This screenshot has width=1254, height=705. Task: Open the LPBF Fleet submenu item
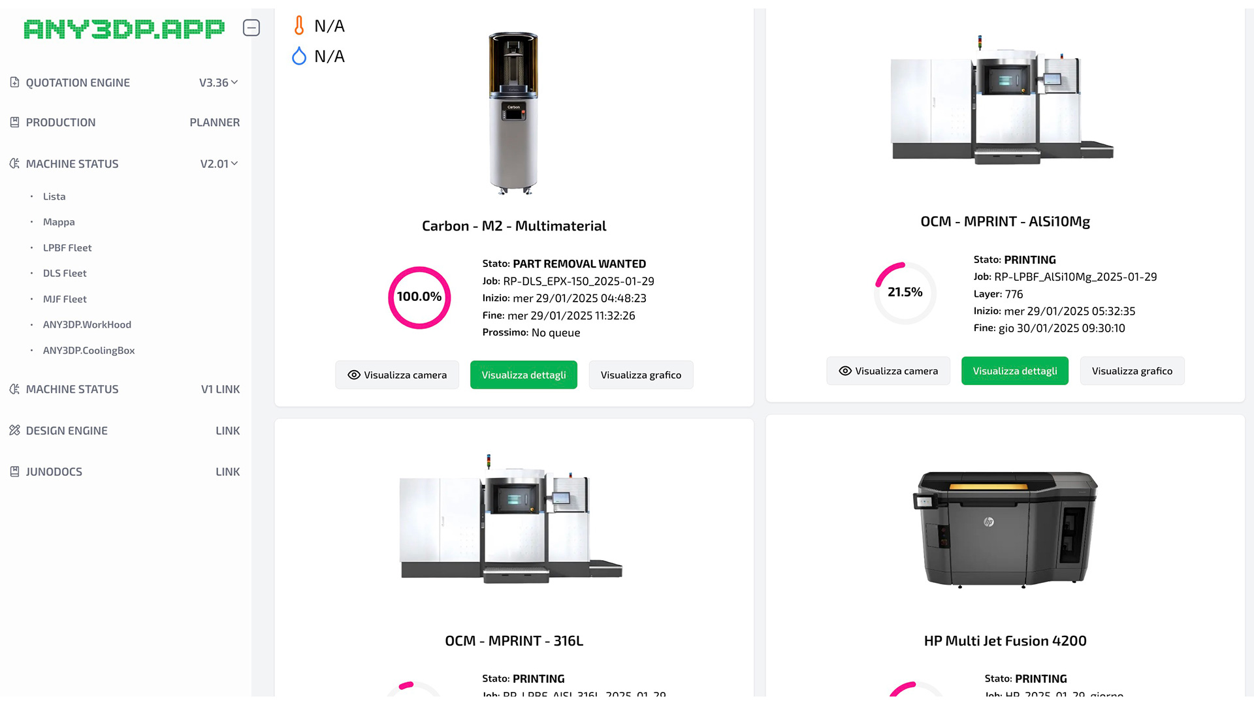click(x=67, y=248)
